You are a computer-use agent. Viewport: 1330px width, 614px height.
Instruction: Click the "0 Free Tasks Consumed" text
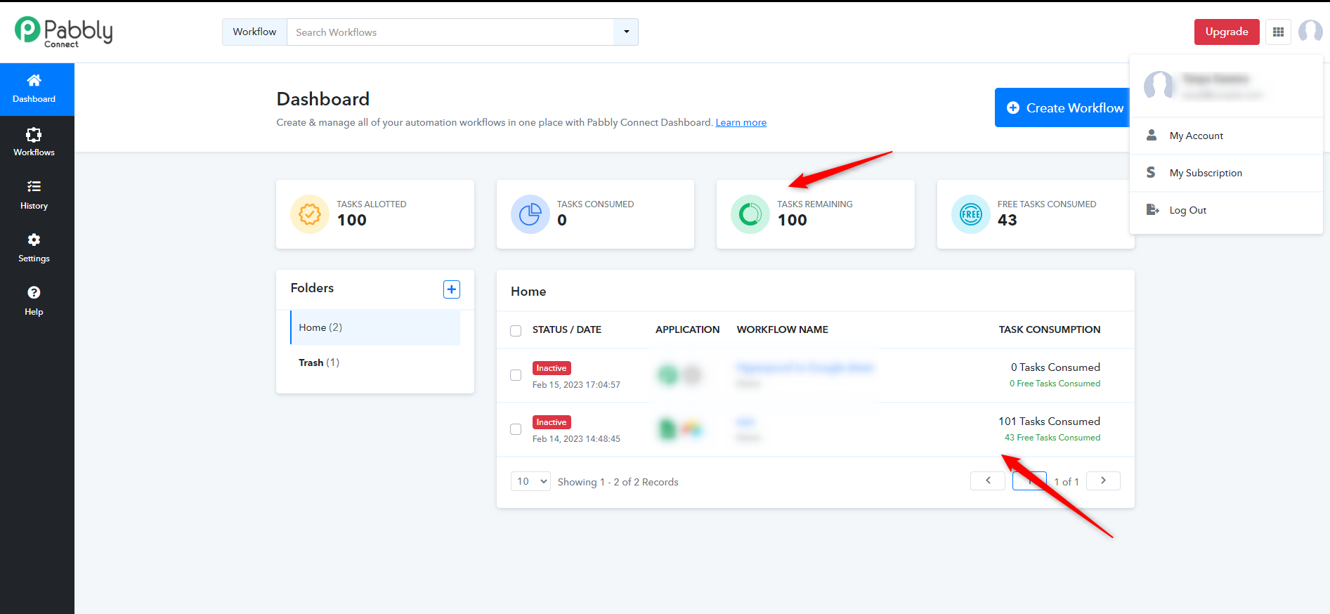tap(1055, 384)
